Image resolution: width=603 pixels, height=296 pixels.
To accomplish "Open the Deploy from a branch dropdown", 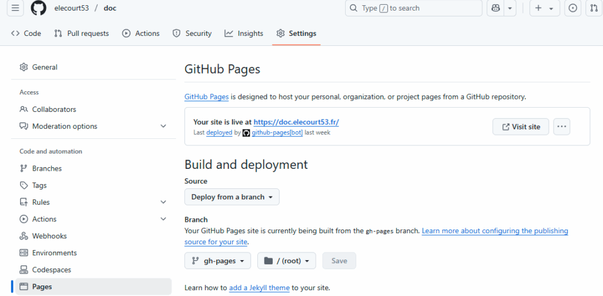I will (x=232, y=197).
